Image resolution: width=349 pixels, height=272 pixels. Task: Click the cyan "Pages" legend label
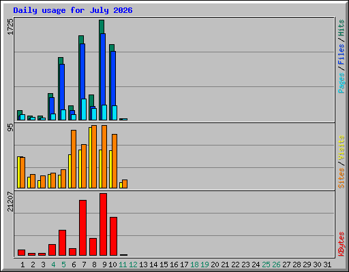pyautogui.click(x=341, y=83)
